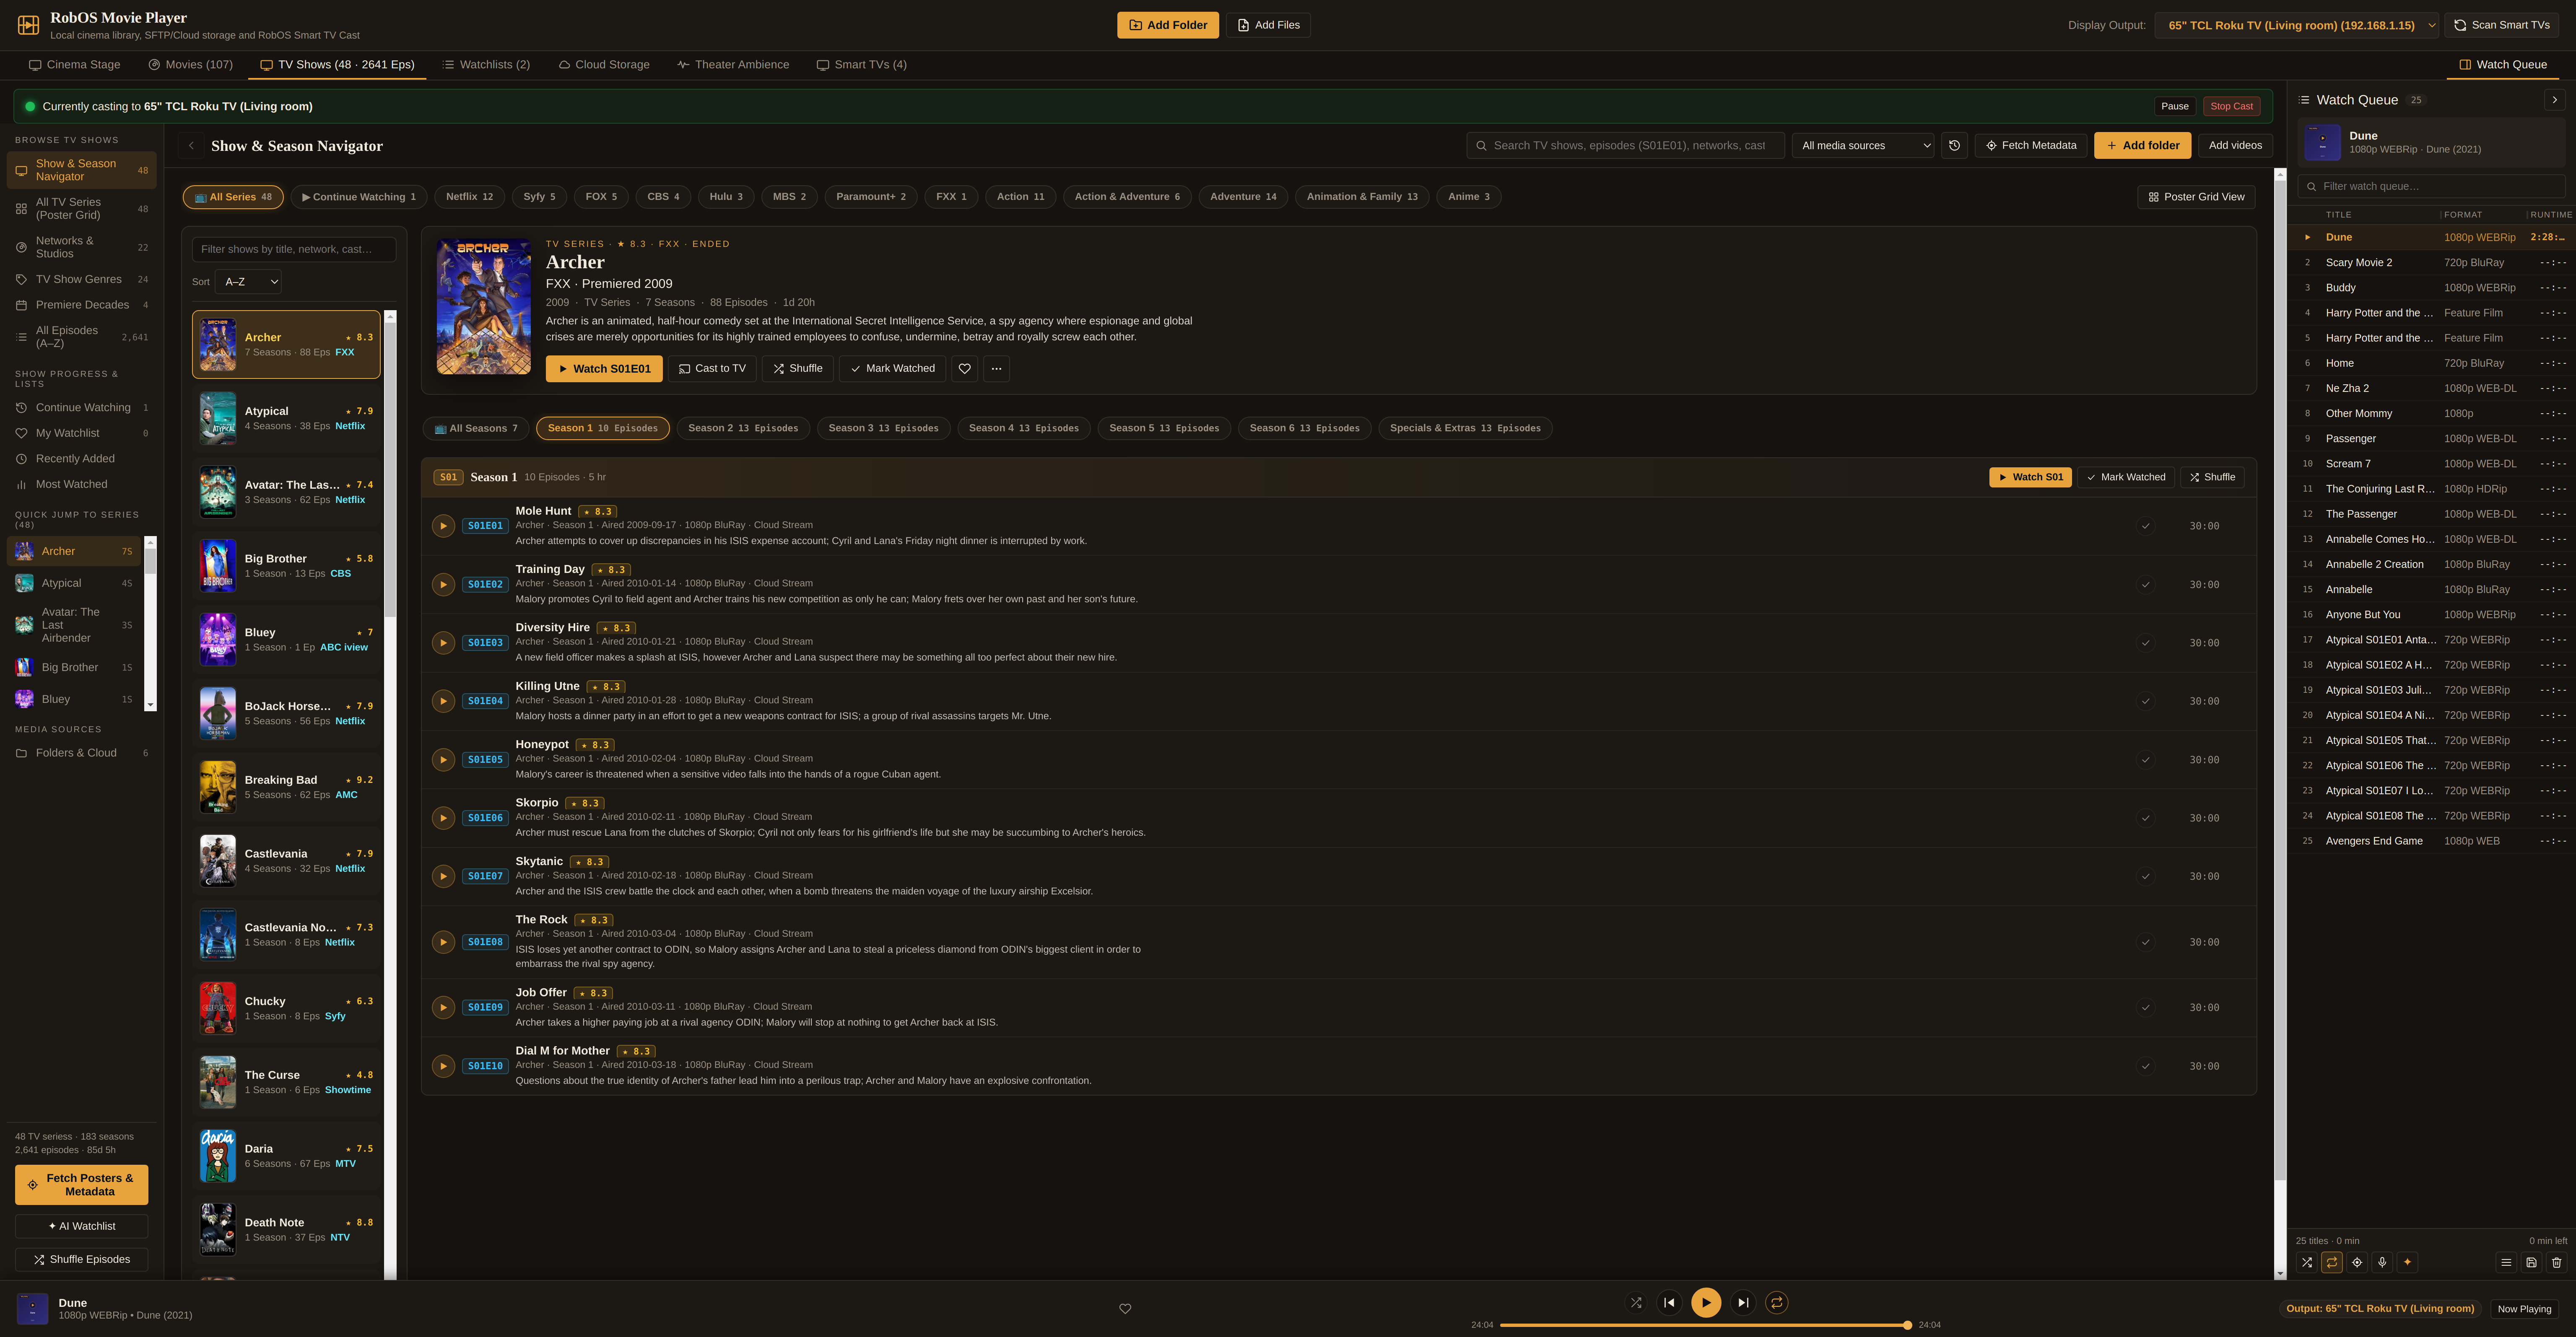Play the Skytanic S01E07 episode icon
This screenshot has width=2576, height=1337.
click(443, 877)
